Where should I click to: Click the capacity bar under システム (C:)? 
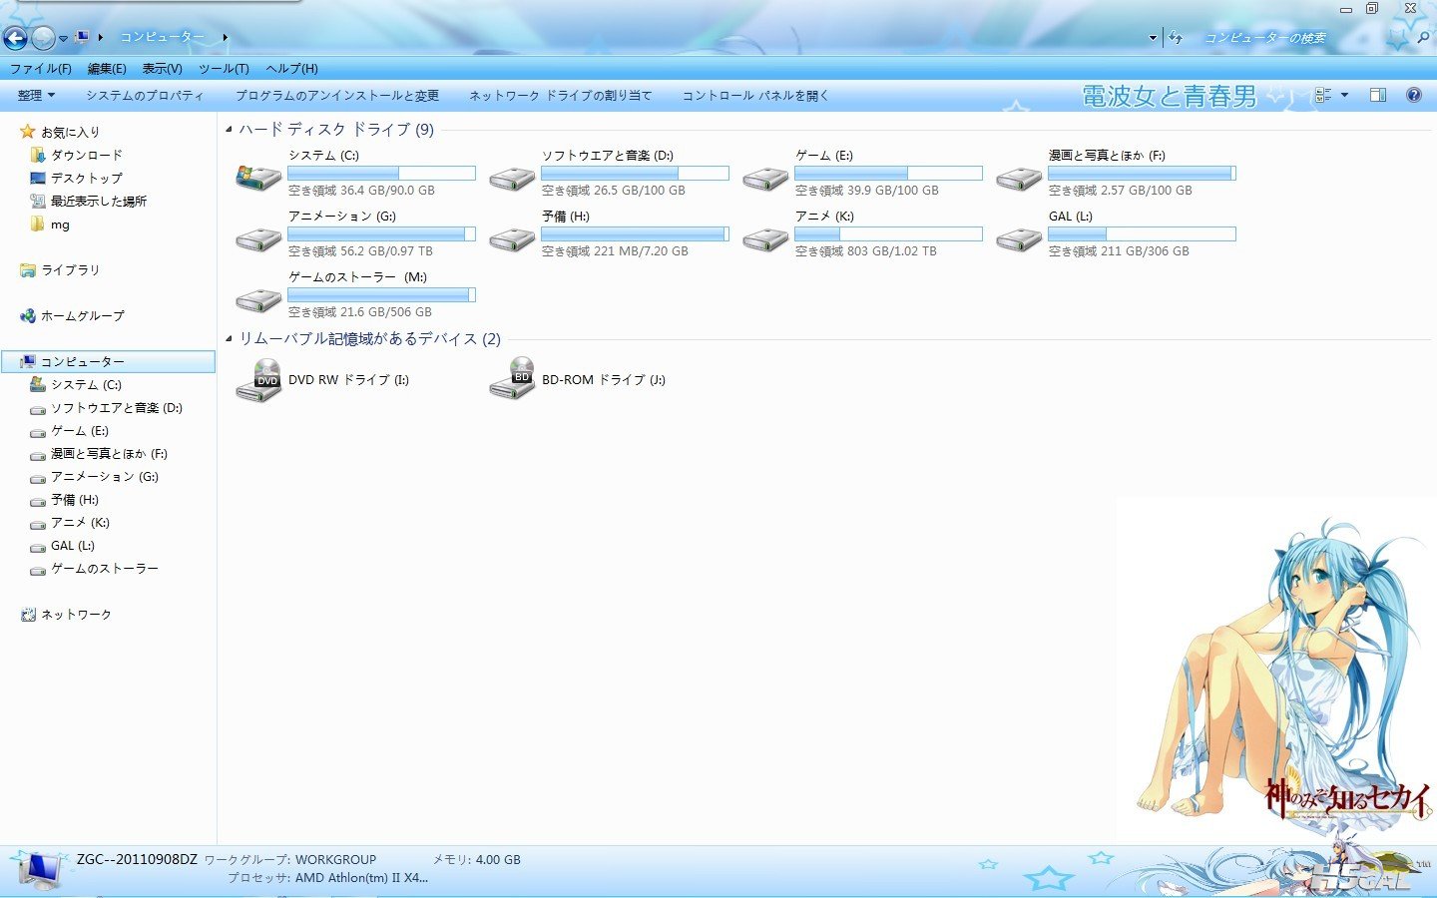(381, 174)
